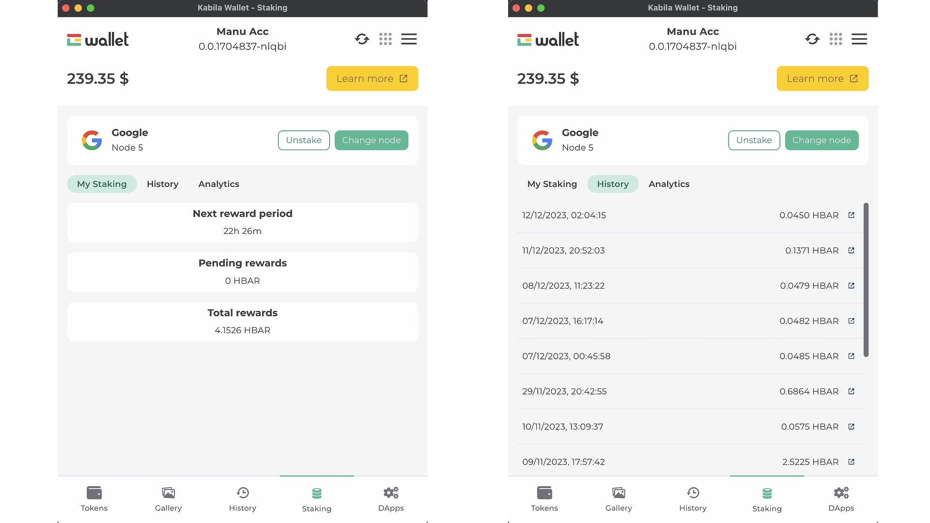Click the Unstake button in the left wallet
The image size is (930, 523).
click(304, 140)
